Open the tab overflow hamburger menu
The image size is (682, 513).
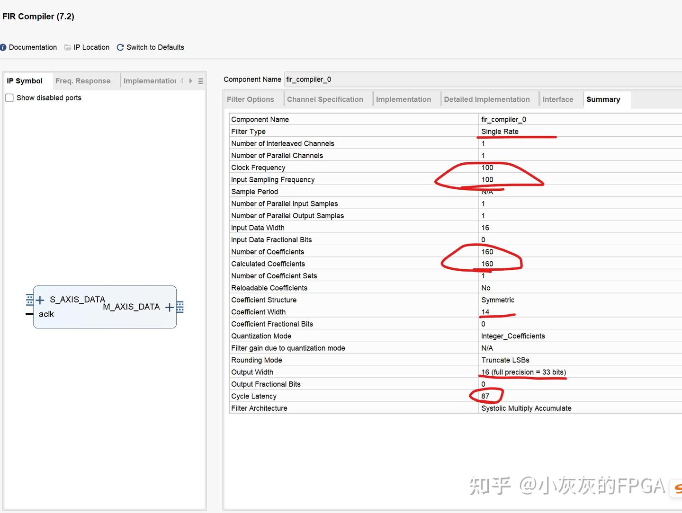tap(201, 80)
